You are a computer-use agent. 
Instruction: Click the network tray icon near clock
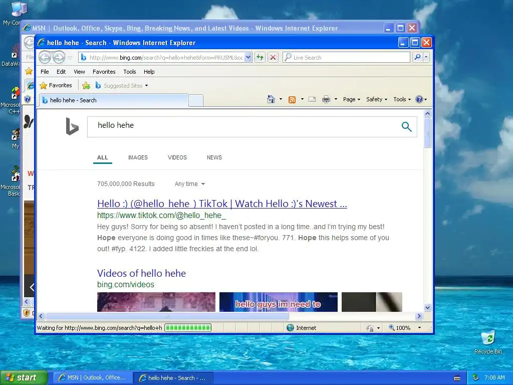[x=476, y=377]
